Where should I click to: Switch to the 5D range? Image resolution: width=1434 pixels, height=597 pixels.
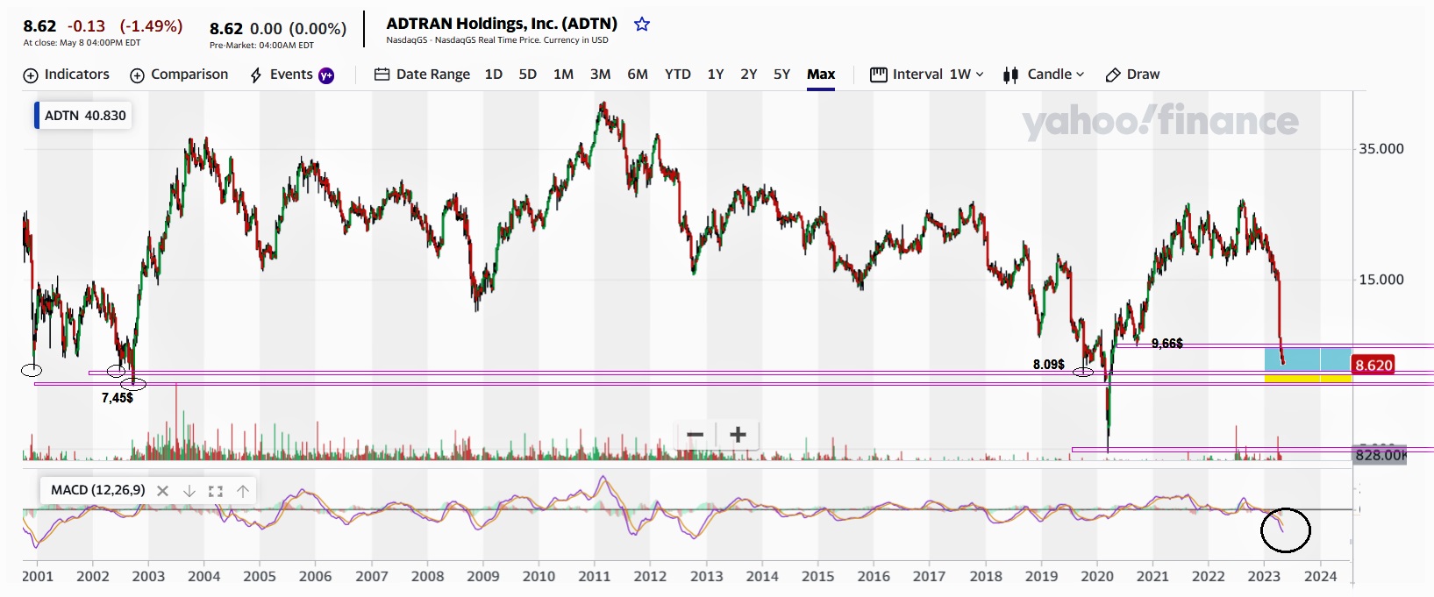(x=527, y=75)
